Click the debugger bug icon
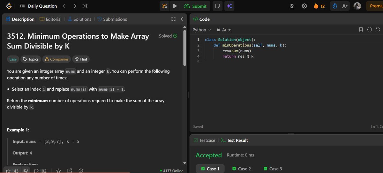This screenshot has width=383, height=173. [x=165, y=6]
